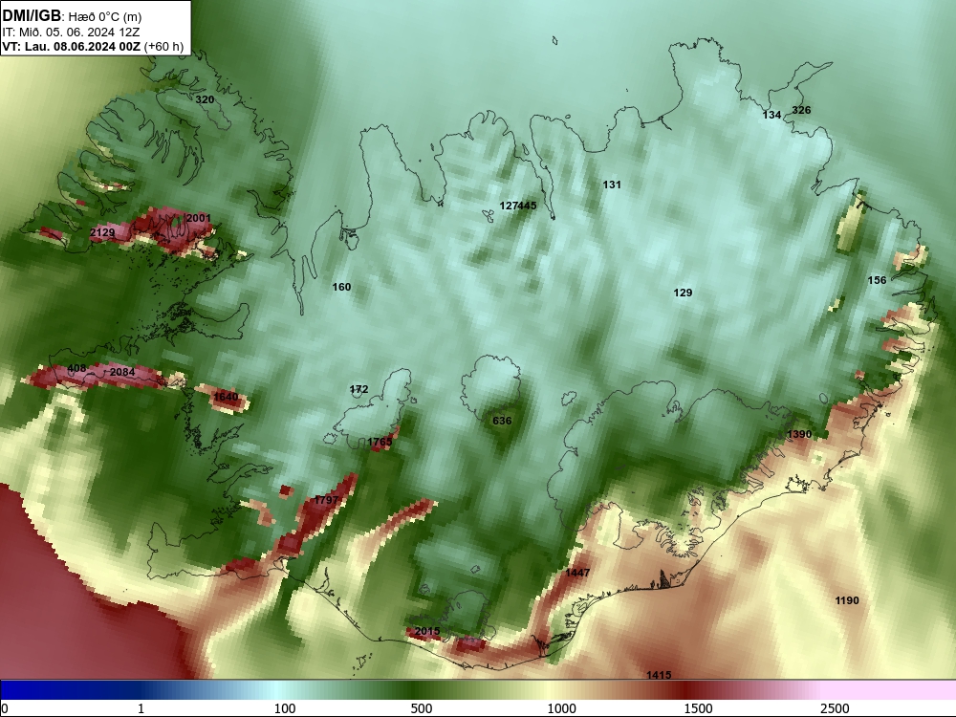This screenshot has width=956, height=717.
Task: Click the map value 172
Action: 359,389
